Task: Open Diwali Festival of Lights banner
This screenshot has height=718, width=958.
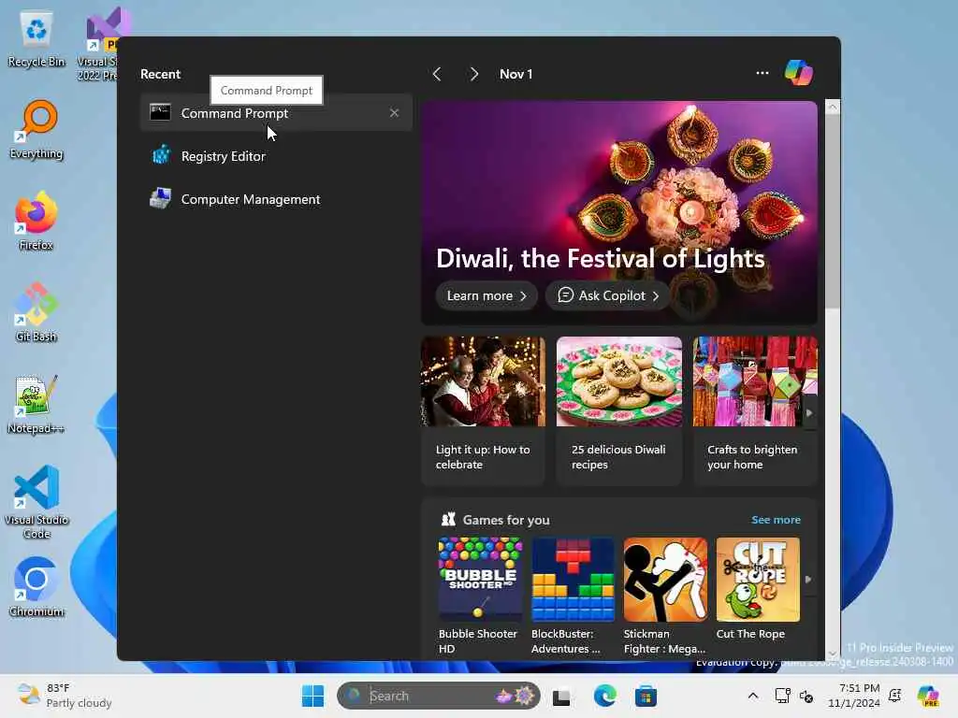Action: tap(619, 212)
